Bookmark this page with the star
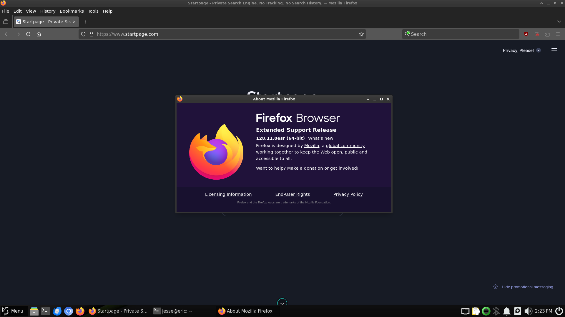This screenshot has height=317, width=565. (361, 34)
